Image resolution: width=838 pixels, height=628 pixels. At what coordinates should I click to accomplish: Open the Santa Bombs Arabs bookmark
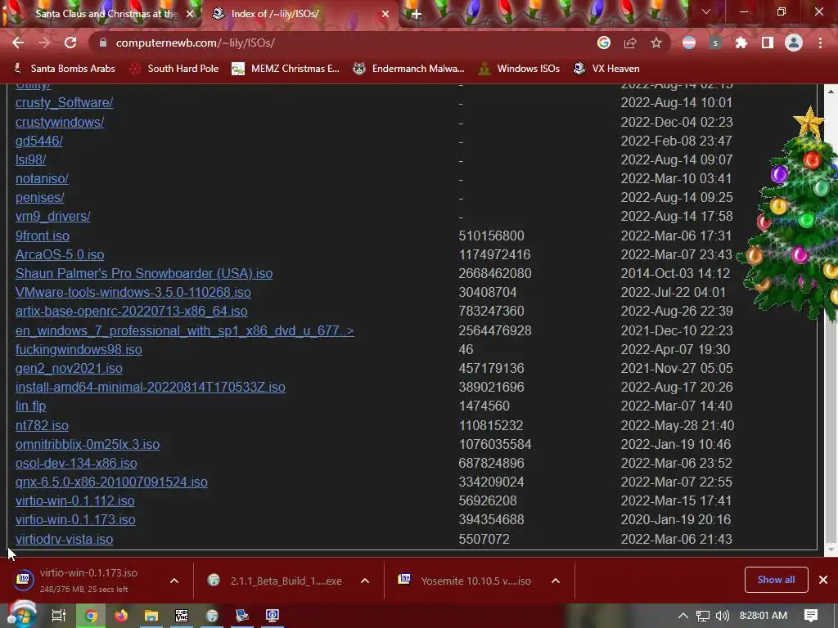64,69
